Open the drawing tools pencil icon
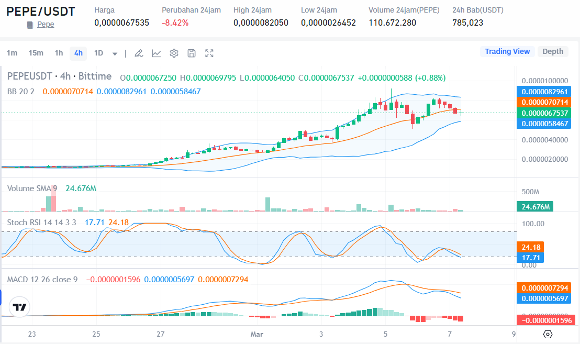Viewport: 580px width, 344px height. pyautogui.click(x=139, y=53)
